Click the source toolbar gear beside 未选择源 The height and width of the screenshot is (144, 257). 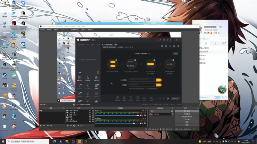point(74,105)
